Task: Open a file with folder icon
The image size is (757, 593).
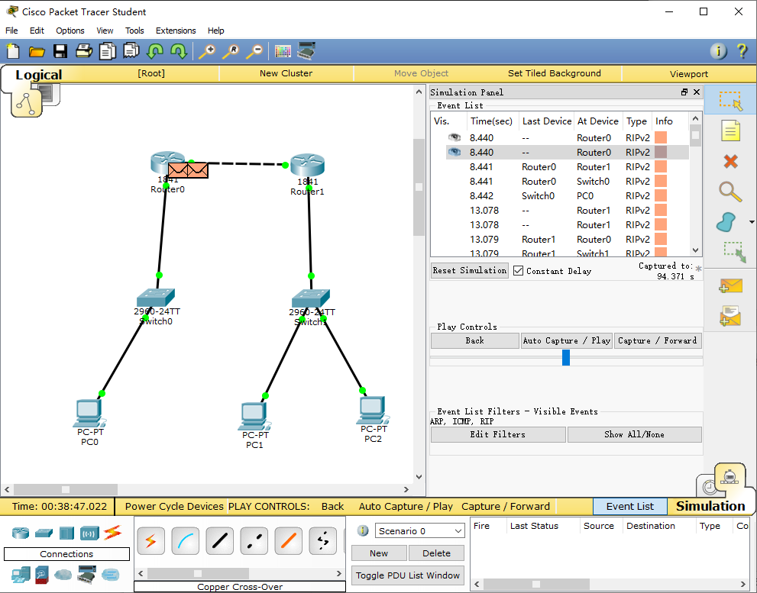Action: coord(37,51)
